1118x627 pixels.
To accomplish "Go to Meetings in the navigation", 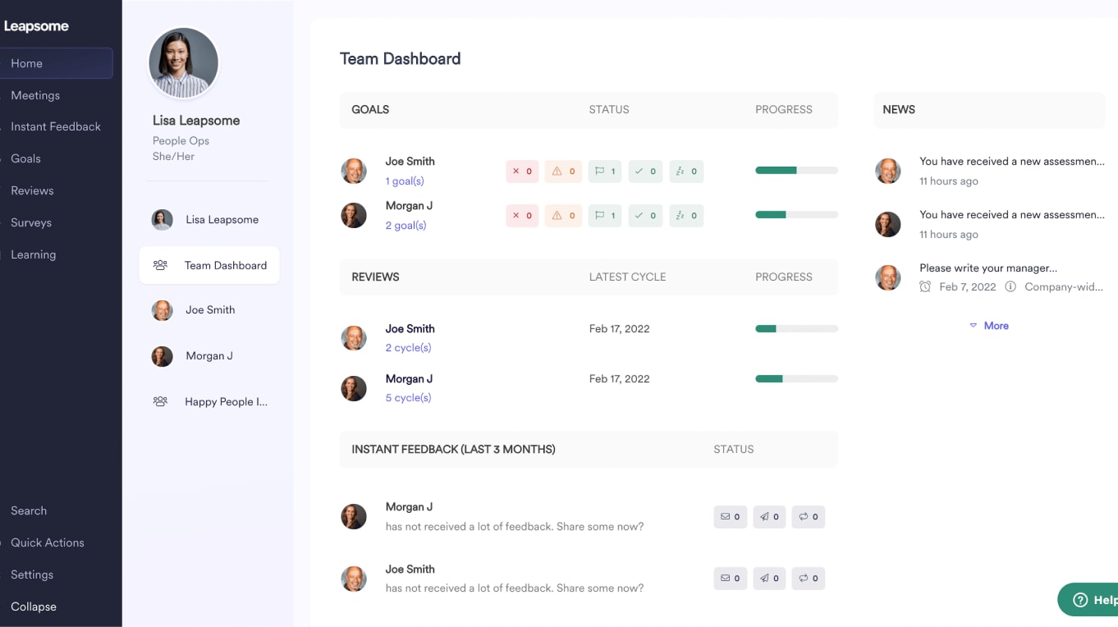I will (x=35, y=95).
